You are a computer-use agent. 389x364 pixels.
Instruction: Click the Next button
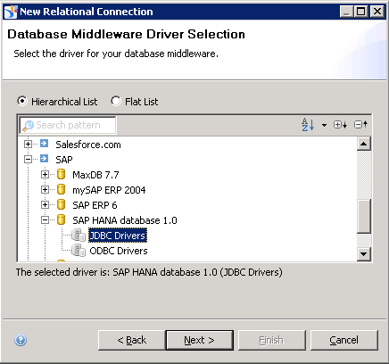point(200,340)
